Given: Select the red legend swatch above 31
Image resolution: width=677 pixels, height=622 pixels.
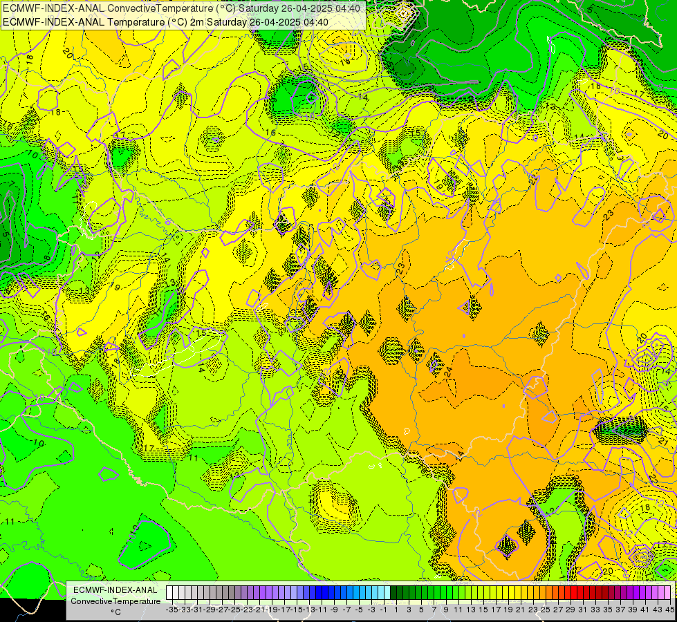Looking at the screenshot, I should tap(580, 592).
